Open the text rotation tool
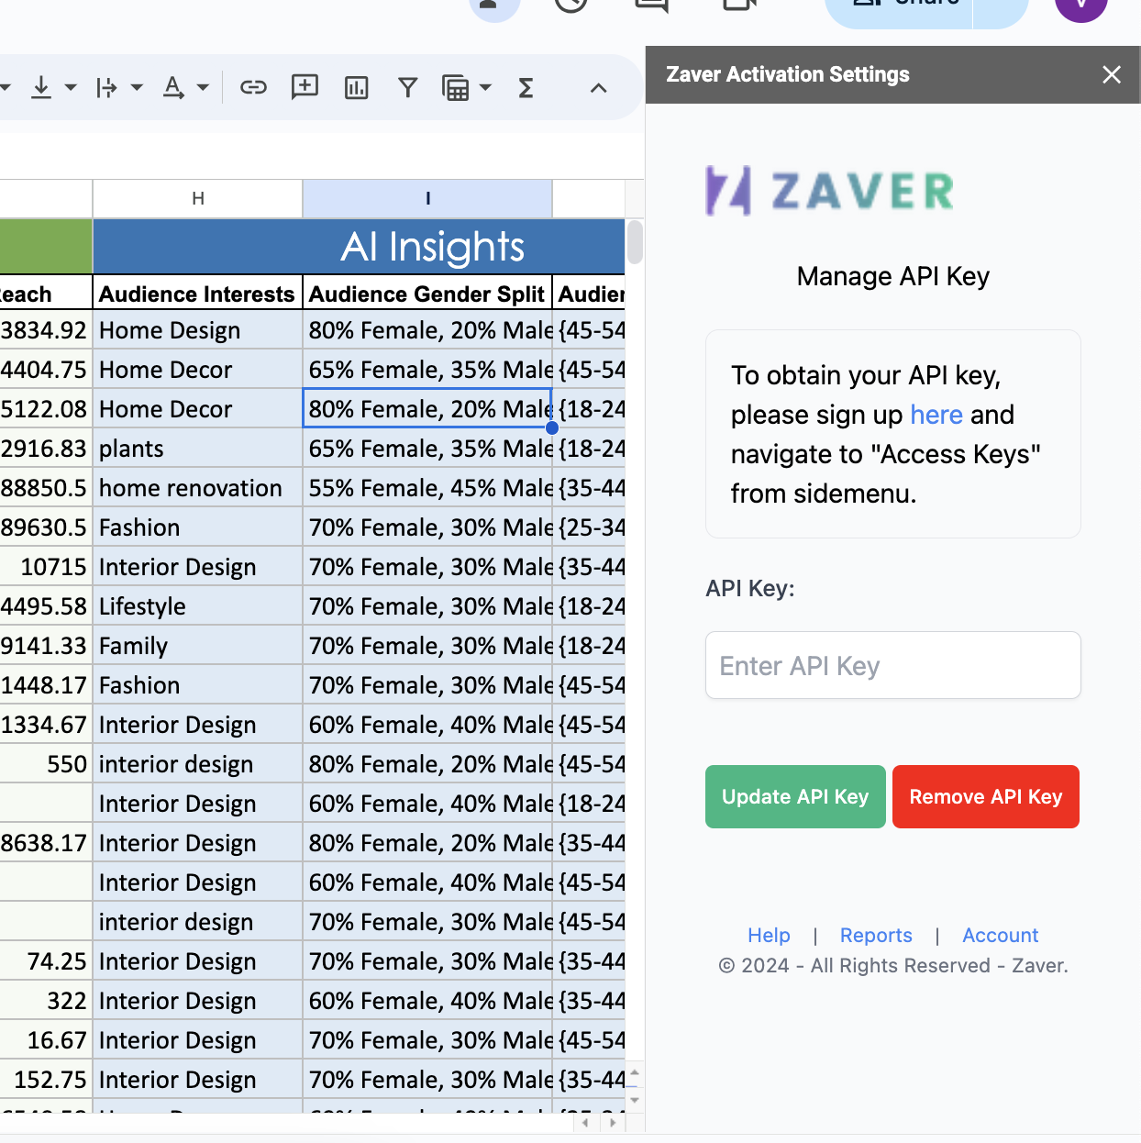The image size is (1141, 1143). coord(172,88)
